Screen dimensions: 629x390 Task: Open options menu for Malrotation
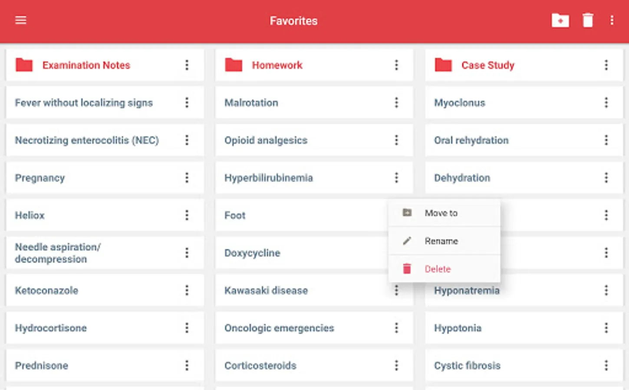(x=396, y=103)
